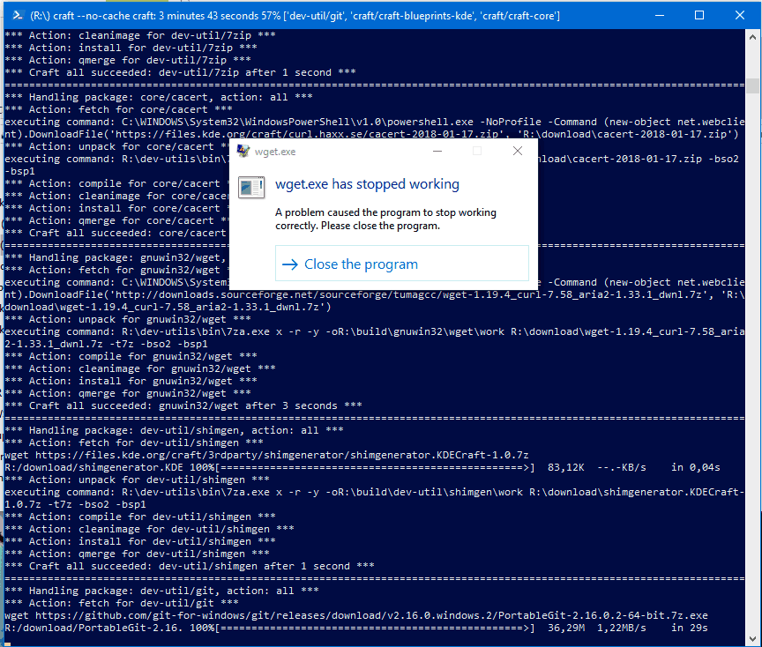Click 'Craft all succeeded: dev-util/shimgen after 1 second'
The width and height of the screenshot is (762, 647).
pos(190,566)
